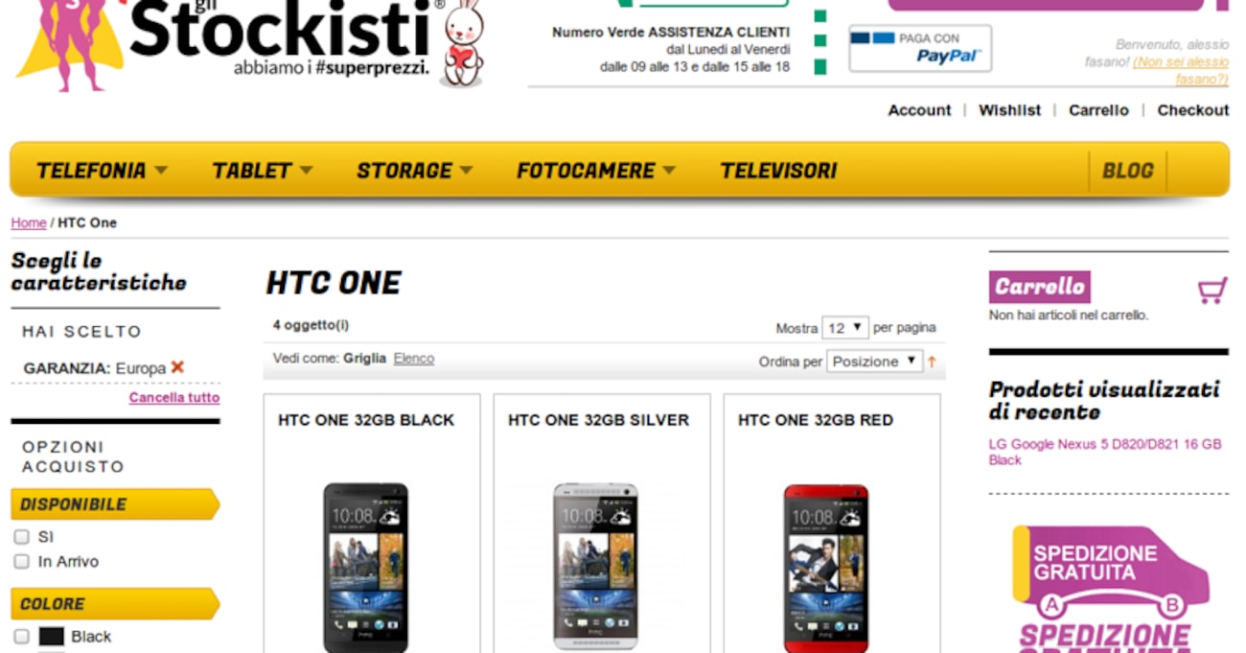Remove the Garanzia Europa filter with red X
Viewport: 1246px width, 653px height.
pyautogui.click(x=177, y=367)
